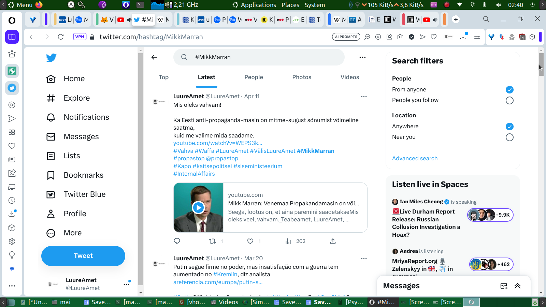The height and width of the screenshot is (307, 546).
Task: Open Opera sidebar setup three-dot menu
Action: [x=12, y=286]
